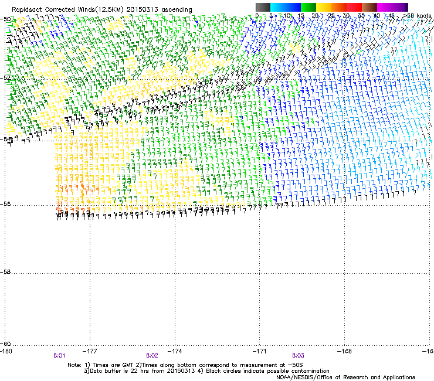The height and width of the screenshot is (381, 434).
Task: Click the -58 latitude label
Action: pyautogui.click(x=5, y=272)
